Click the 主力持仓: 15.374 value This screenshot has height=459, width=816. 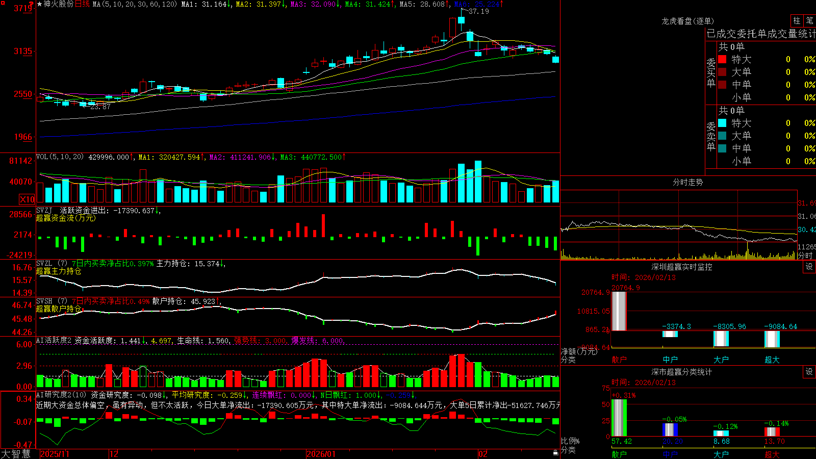click(190, 264)
